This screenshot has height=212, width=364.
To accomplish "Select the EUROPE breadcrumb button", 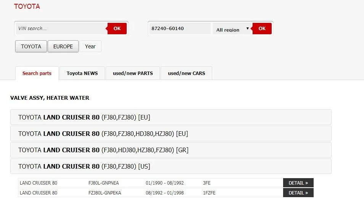I will point(63,46).
